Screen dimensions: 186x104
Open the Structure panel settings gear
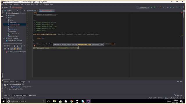point(21,46)
